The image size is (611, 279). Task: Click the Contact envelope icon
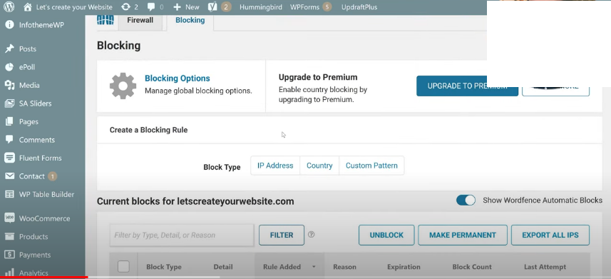coord(9,176)
